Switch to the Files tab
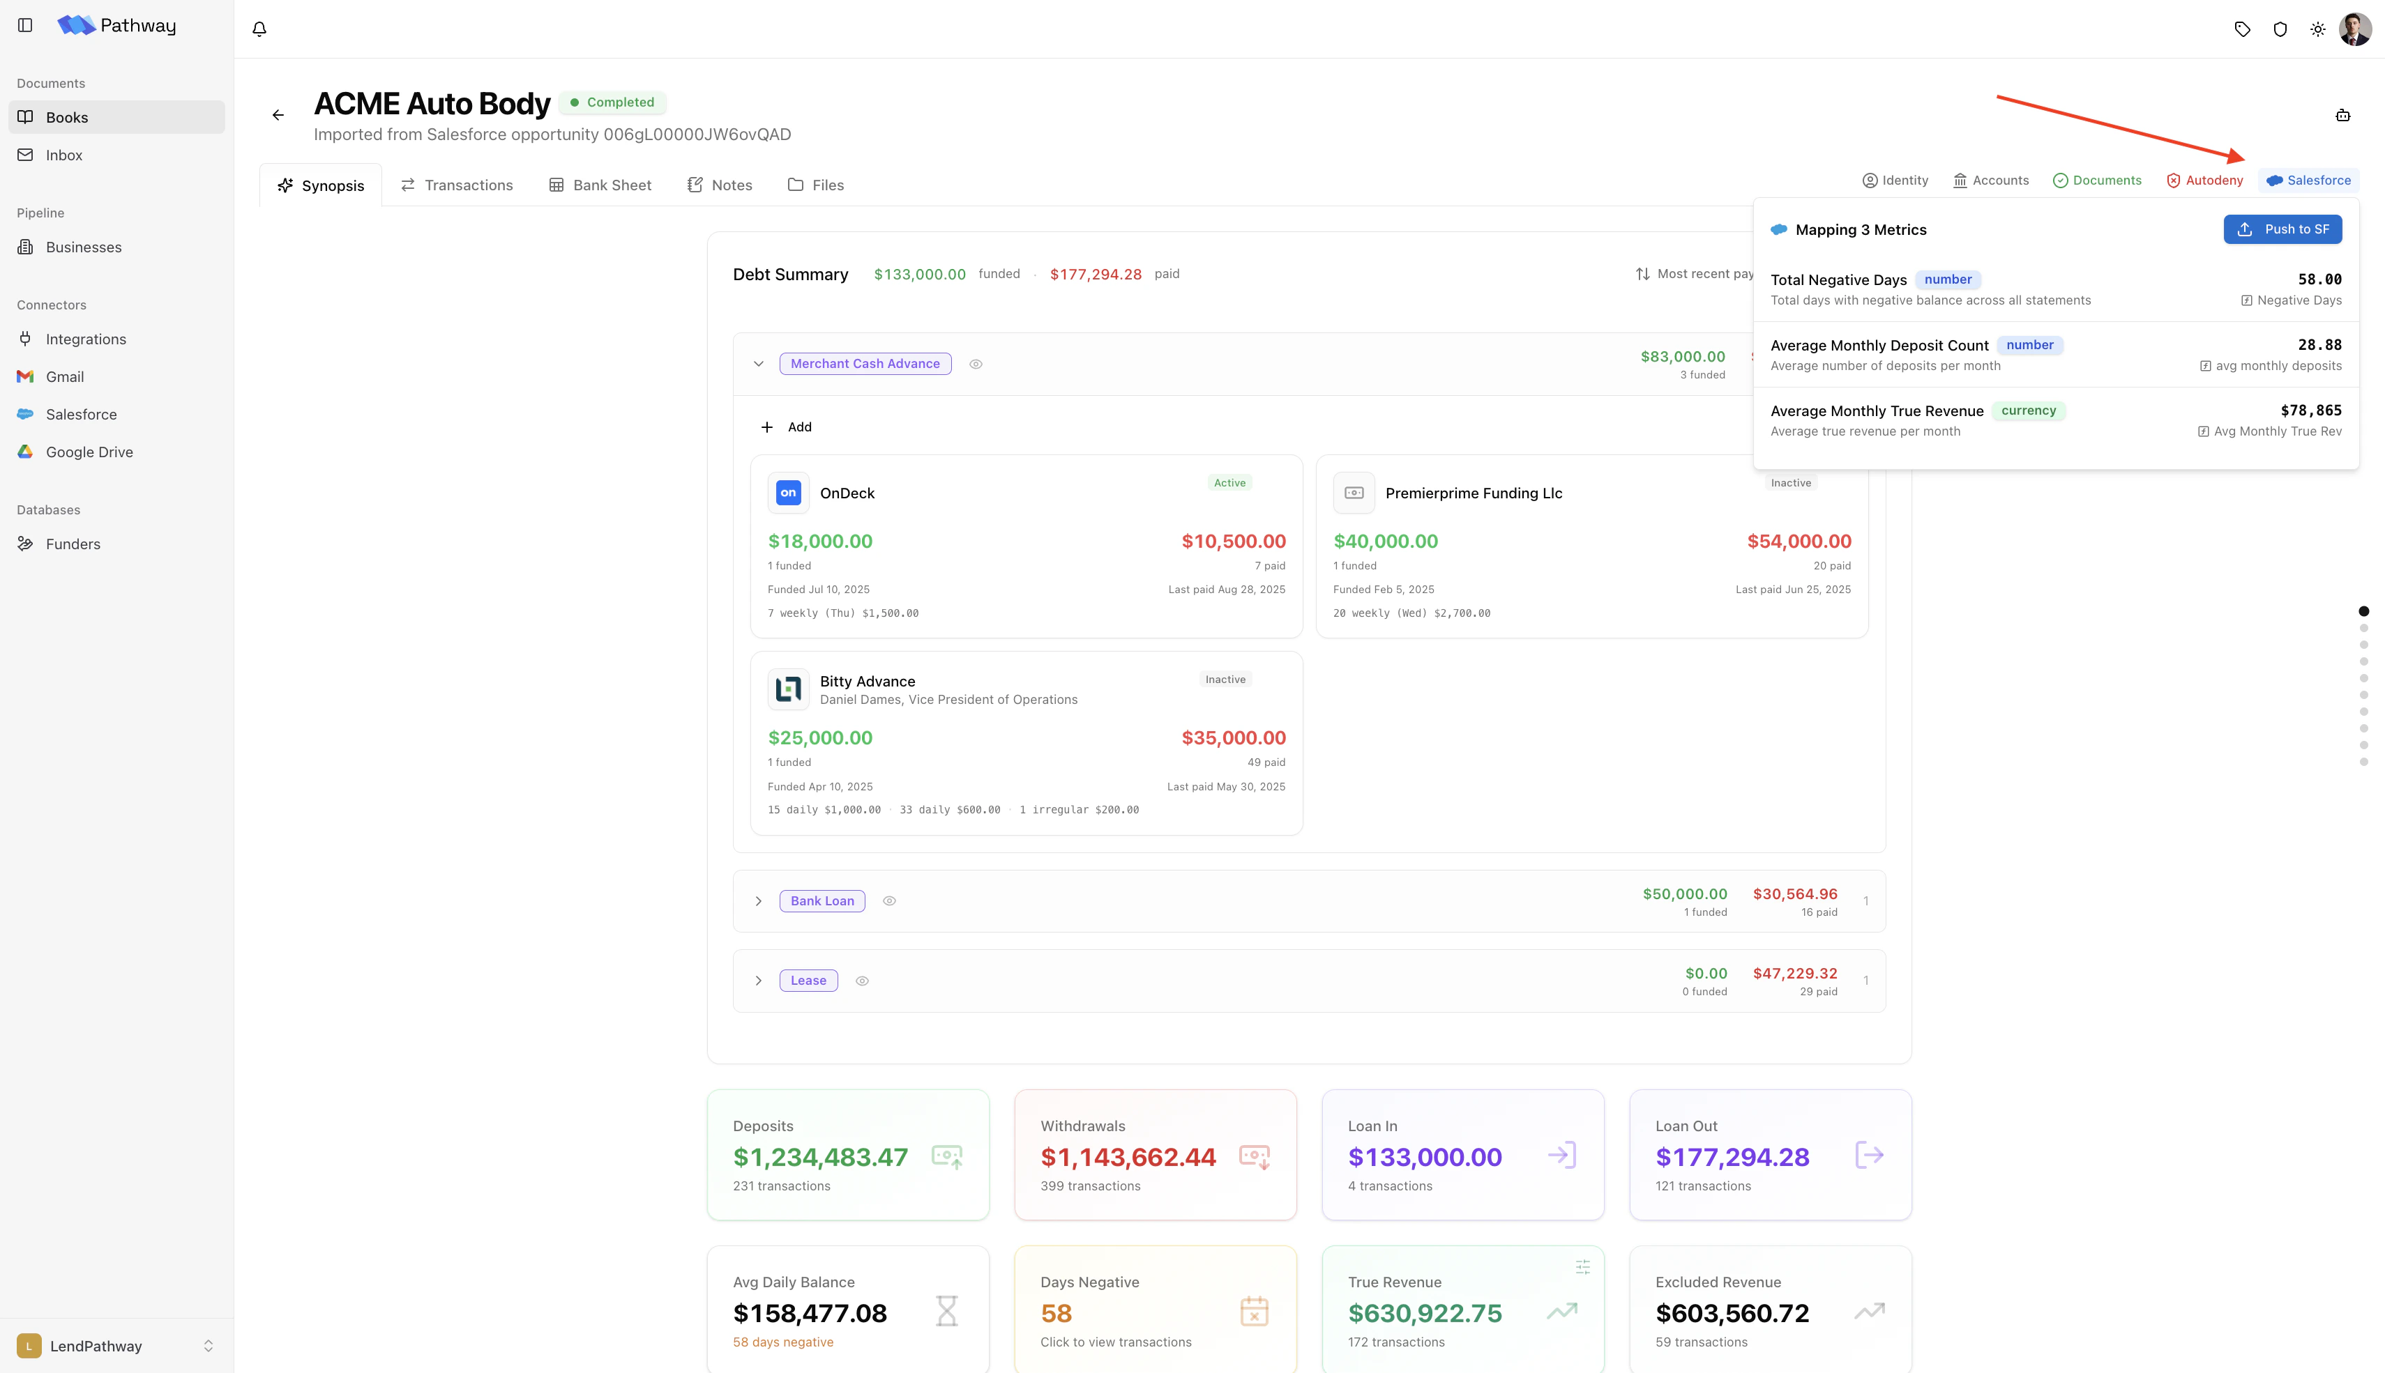This screenshot has height=1373, width=2385. (x=816, y=185)
